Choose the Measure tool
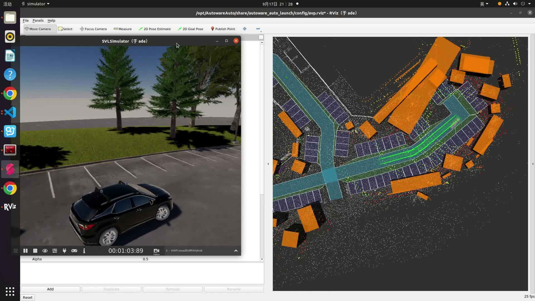This screenshot has width=535, height=301. (123, 29)
